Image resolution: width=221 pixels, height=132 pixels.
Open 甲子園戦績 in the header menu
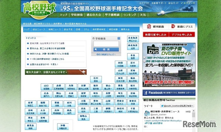click(x=112, y=15)
